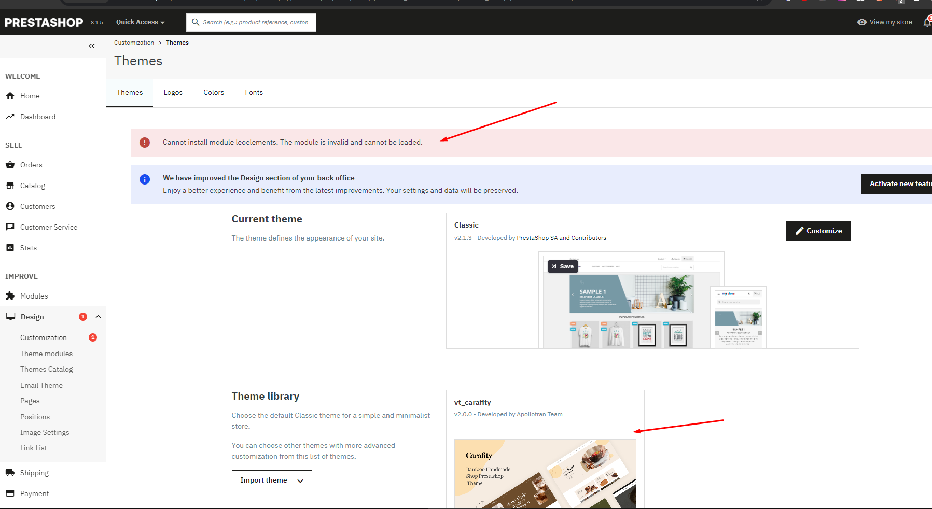Open the Catalog menu entry
Image resolution: width=932 pixels, height=509 pixels.
point(33,186)
